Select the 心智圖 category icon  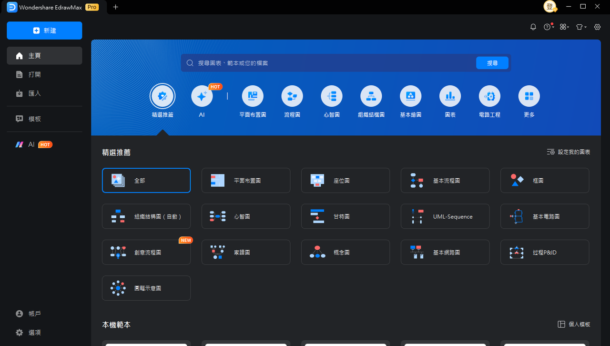click(332, 96)
